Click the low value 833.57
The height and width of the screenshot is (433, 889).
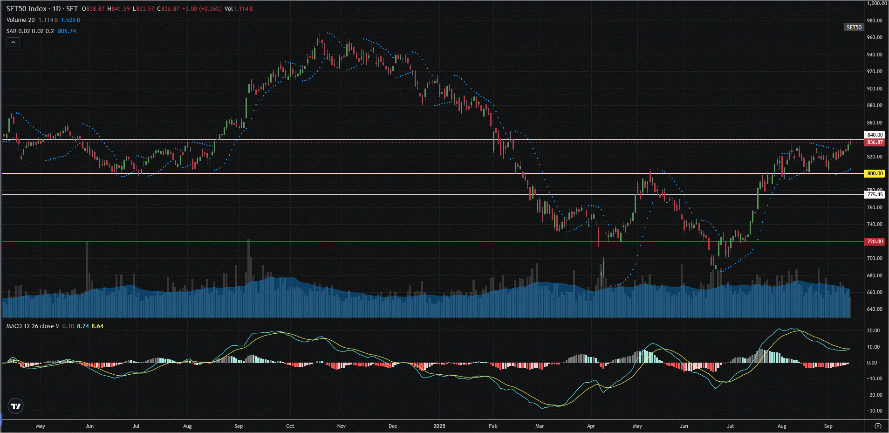[x=145, y=9]
